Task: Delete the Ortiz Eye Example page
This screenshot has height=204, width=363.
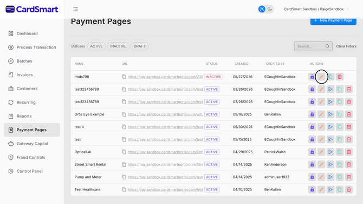Action: (x=349, y=114)
